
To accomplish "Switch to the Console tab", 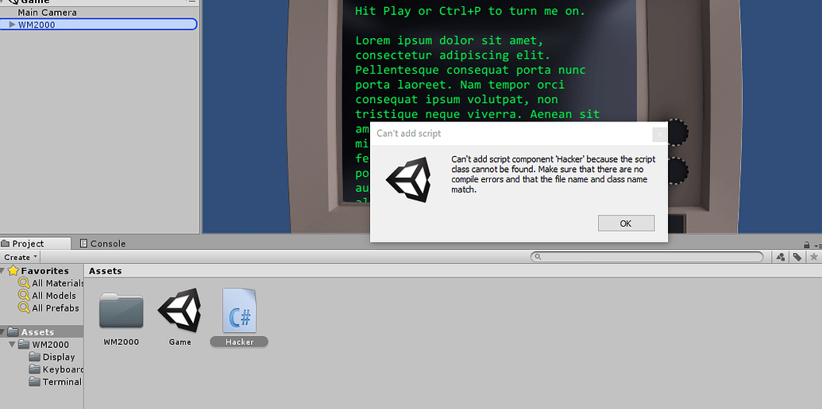I will click(x=102, y=243).
